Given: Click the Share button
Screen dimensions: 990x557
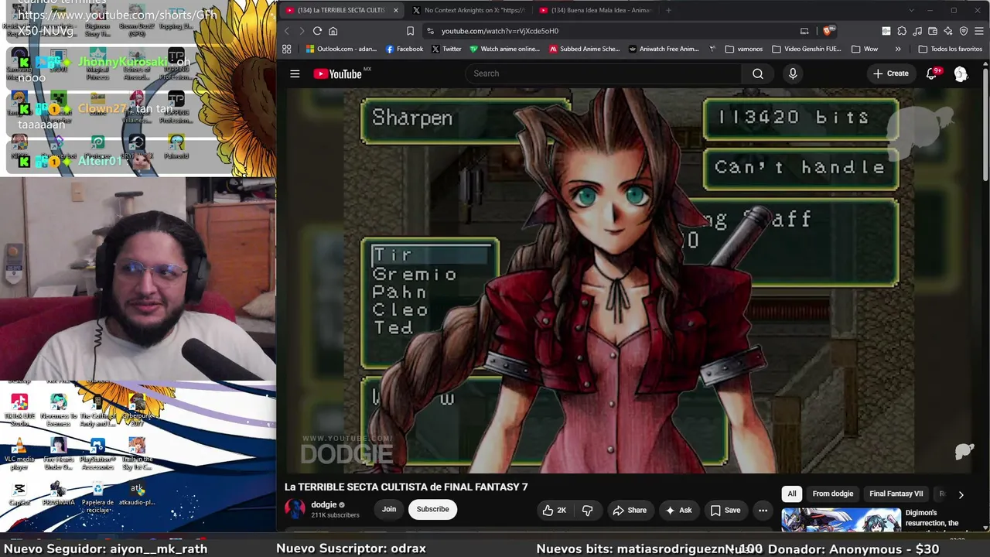Looking at the screenshot, I should 630,510.
